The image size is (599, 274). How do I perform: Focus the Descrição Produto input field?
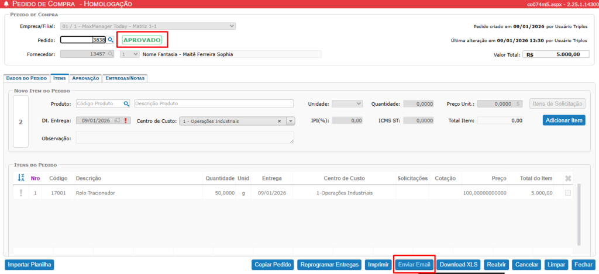214,104
